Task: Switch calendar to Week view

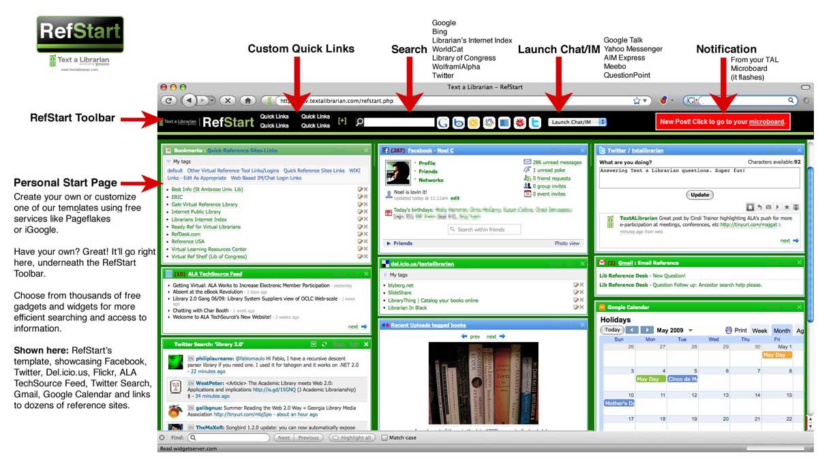Action: point(759,331)
